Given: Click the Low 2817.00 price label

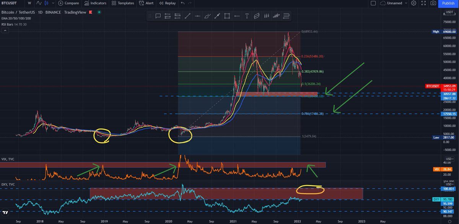Looking at the screenshot, I should [443, 137].
